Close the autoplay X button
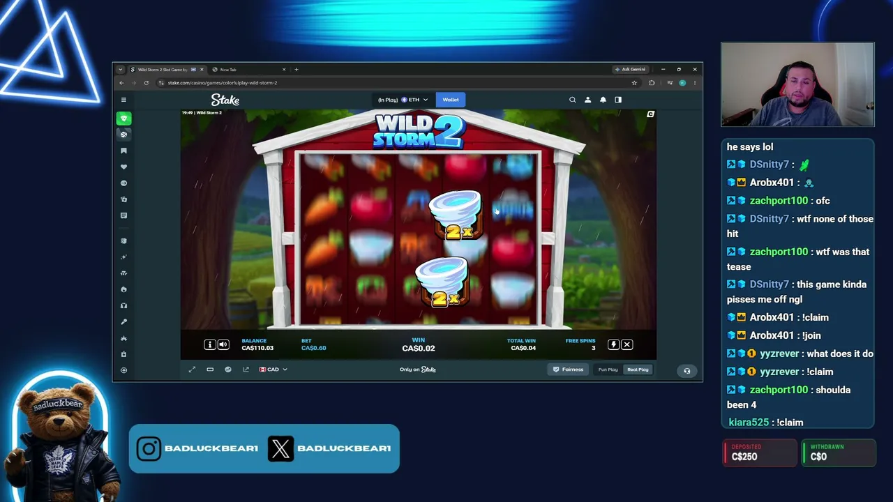 pyautogui.click(x=626, y=344)
